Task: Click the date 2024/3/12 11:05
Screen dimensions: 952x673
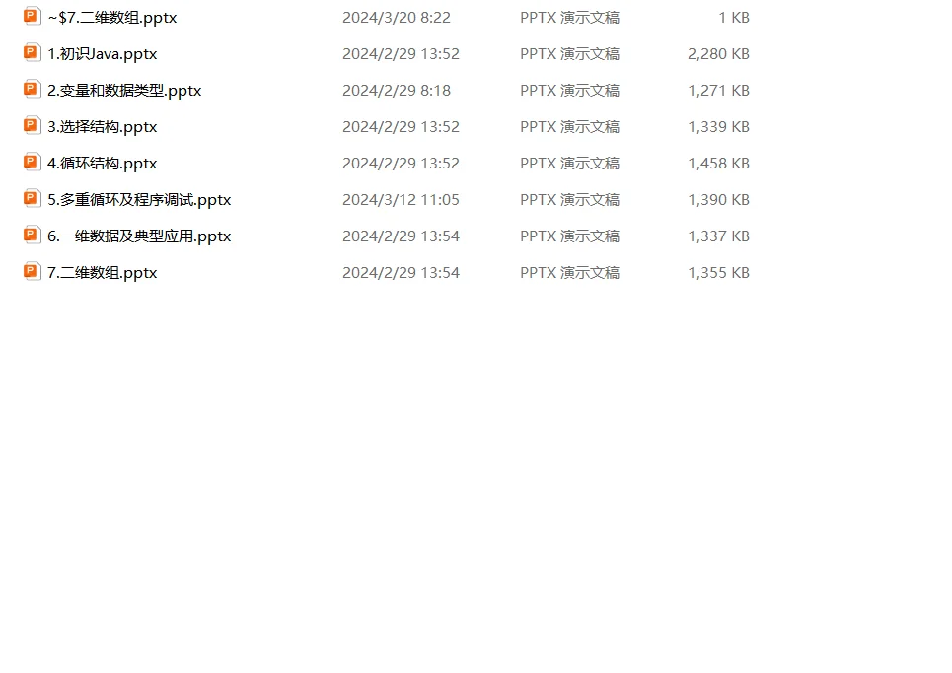Action: click(x=401, y=199)
